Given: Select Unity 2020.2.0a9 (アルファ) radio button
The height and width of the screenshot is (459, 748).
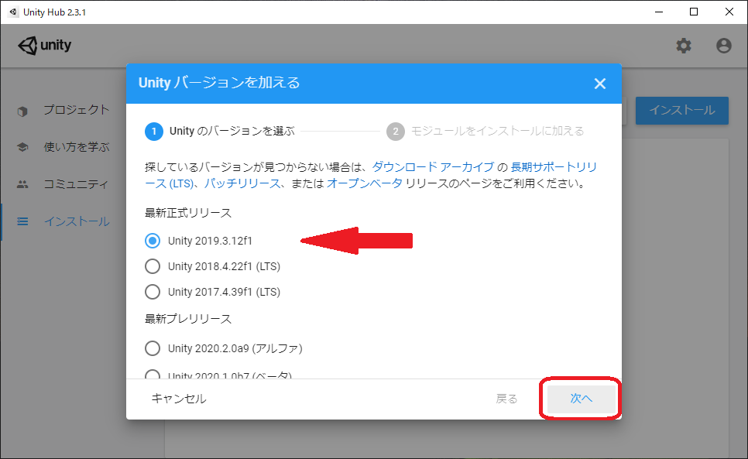Looking at the screenshot, I should [x=153, y=348].
